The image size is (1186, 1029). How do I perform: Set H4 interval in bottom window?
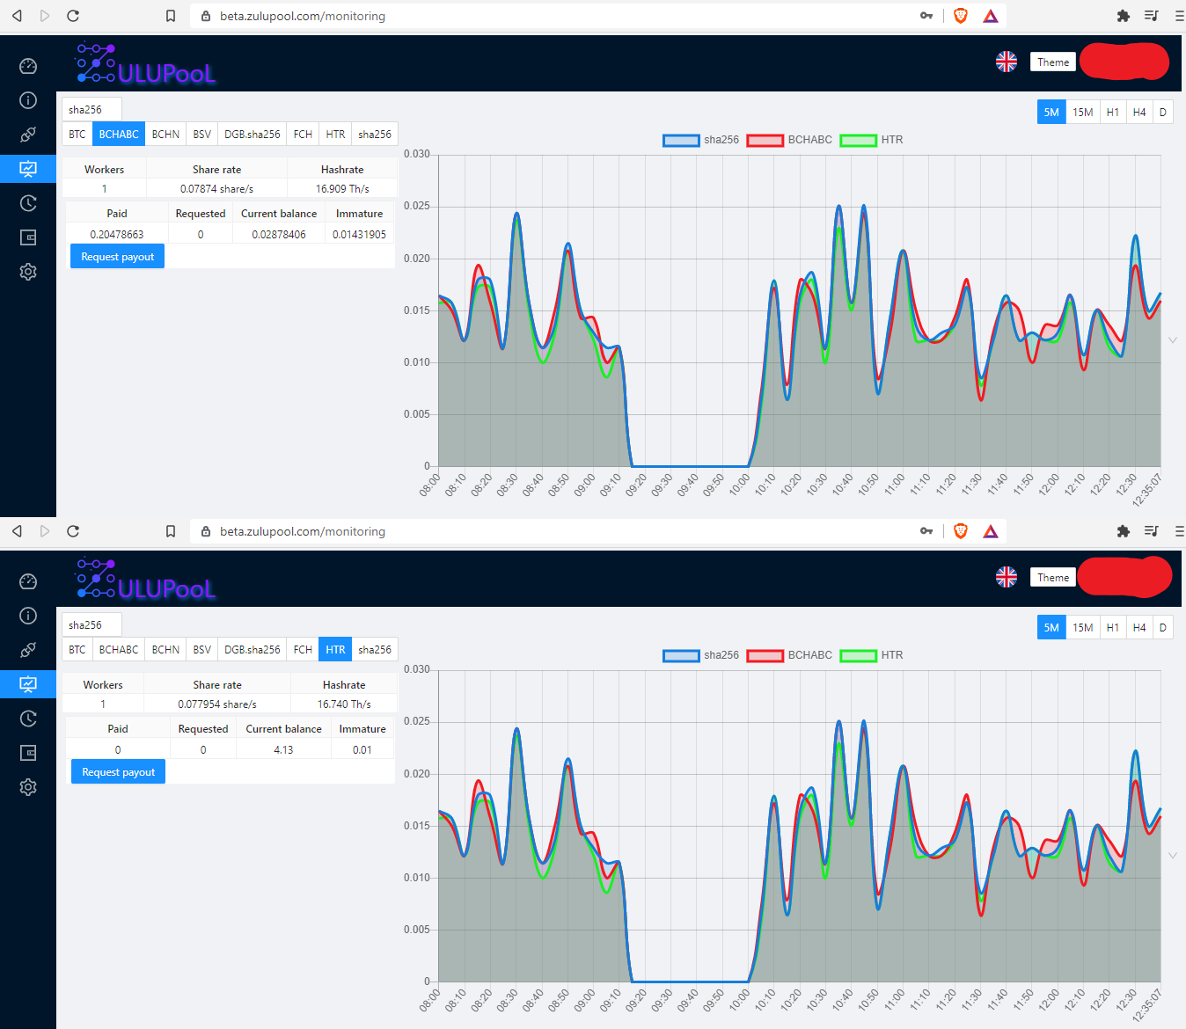click(1139, 627)
